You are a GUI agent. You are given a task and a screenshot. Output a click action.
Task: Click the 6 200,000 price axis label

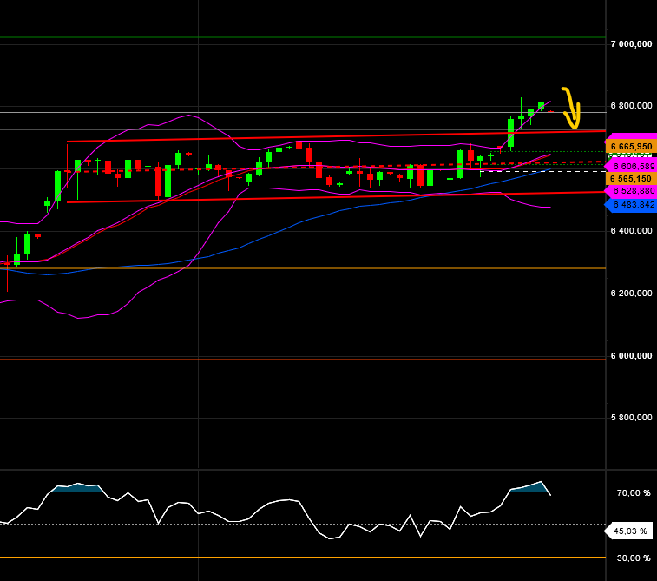point(632,293)
